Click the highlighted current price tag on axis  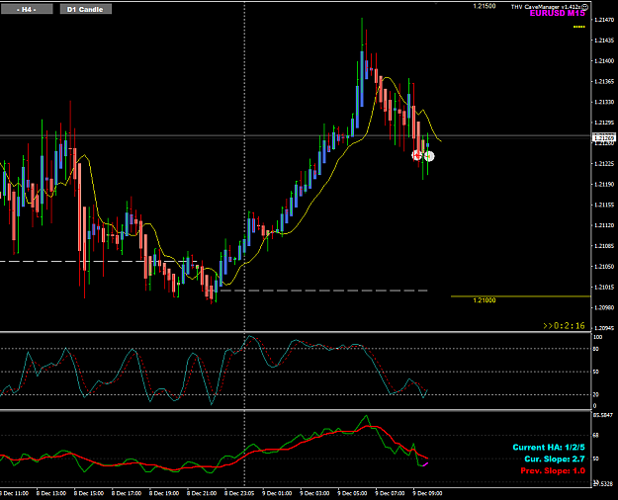604,138
